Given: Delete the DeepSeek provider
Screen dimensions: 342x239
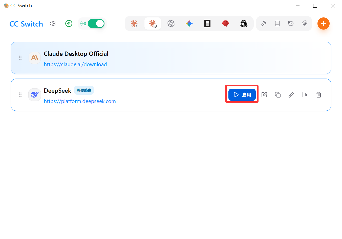Looking at the screenshot, I should (319, 95).
